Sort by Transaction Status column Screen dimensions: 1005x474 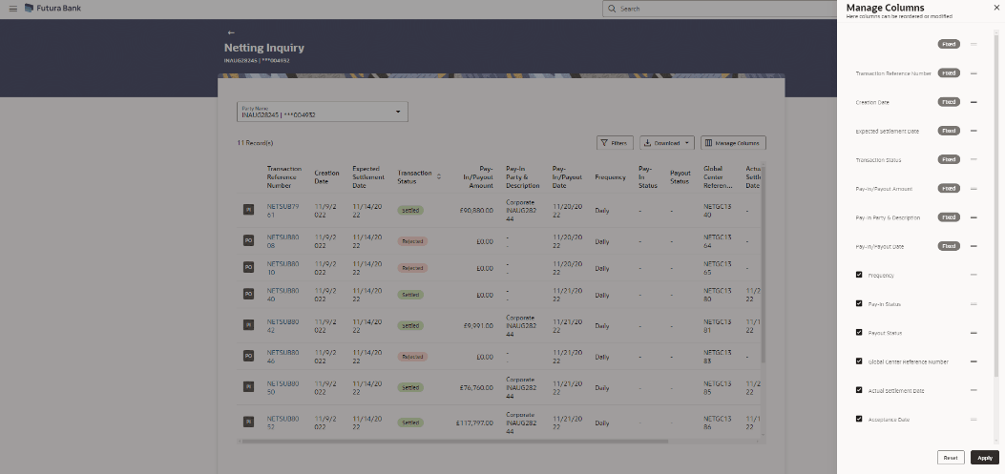tap(439, 176)
